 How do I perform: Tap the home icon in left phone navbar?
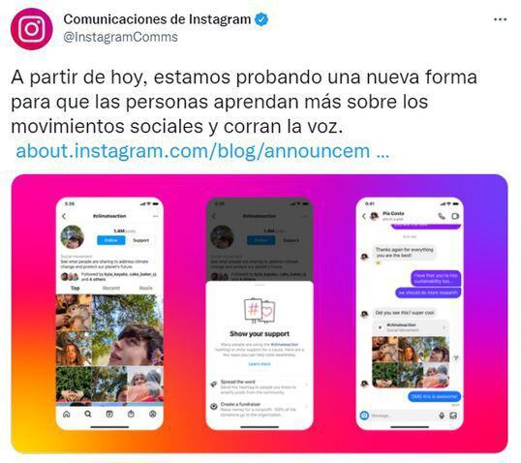pyautogui.click(x=67, y=414)
